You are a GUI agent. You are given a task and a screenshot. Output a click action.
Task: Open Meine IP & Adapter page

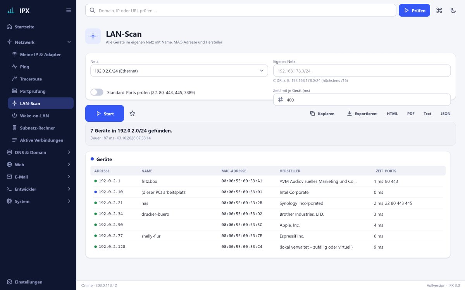point(41,55)
